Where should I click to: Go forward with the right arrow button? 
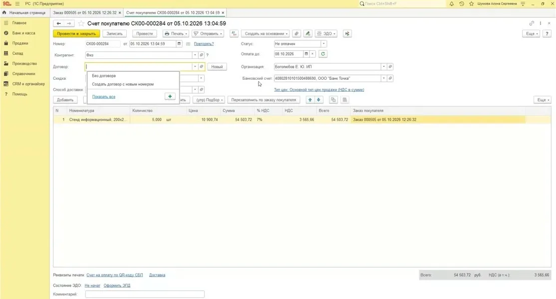click(x=69, y=23)
